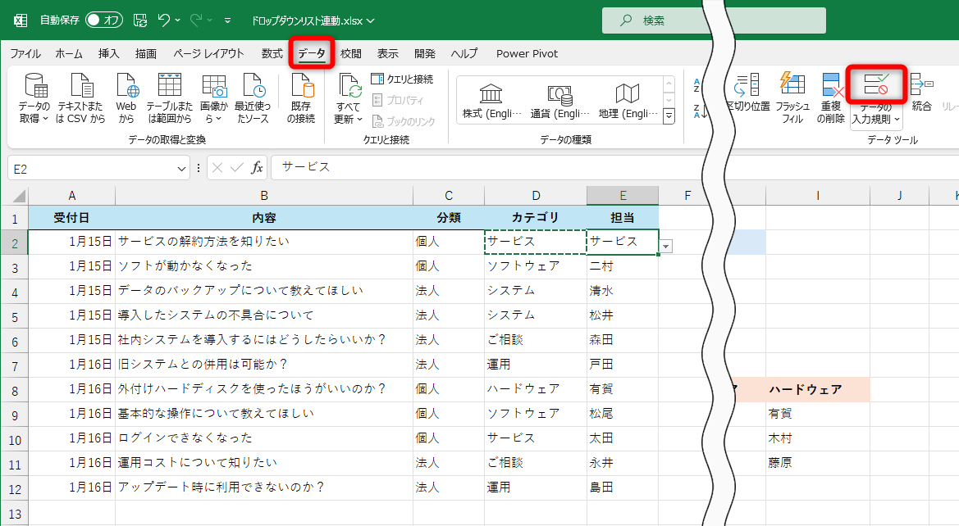The width and height of the screenshot is (959, 526).
Task: Click the Webから import icon
Action: [x=126, y=97]
